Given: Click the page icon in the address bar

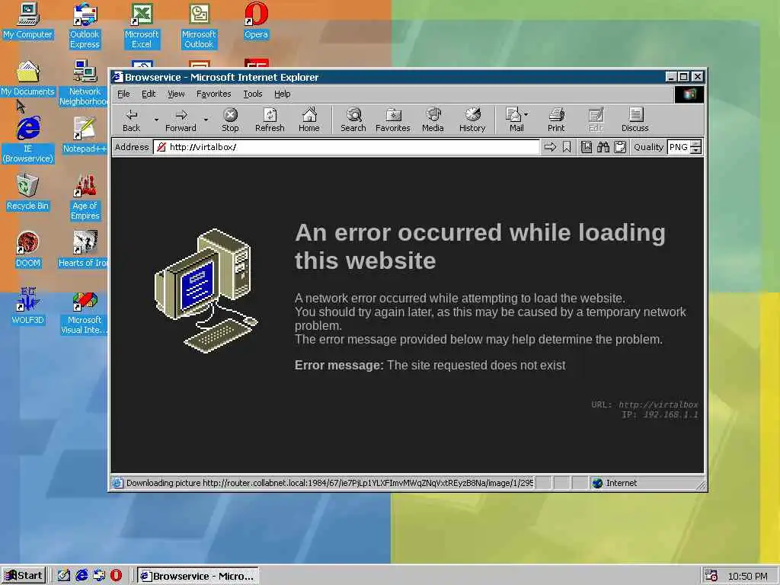Looking at the screenshot, I should [x=161, y=147].
